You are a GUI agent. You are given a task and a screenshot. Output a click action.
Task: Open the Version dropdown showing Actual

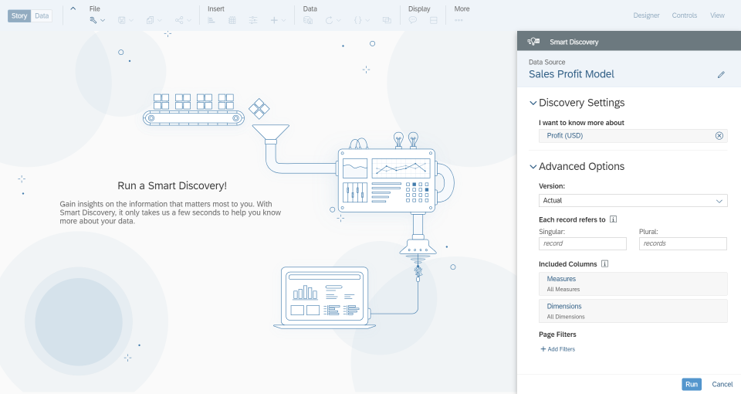633,201
